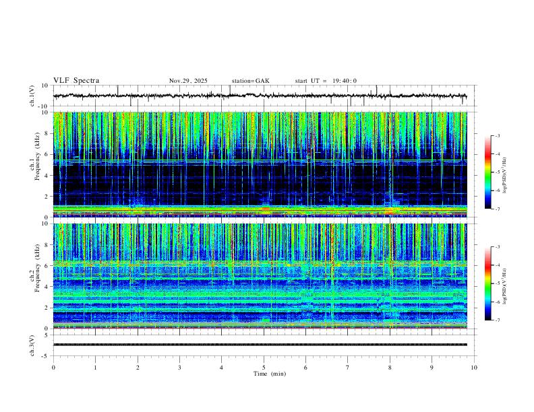Click the 8 minute tick label

(390, 368)
